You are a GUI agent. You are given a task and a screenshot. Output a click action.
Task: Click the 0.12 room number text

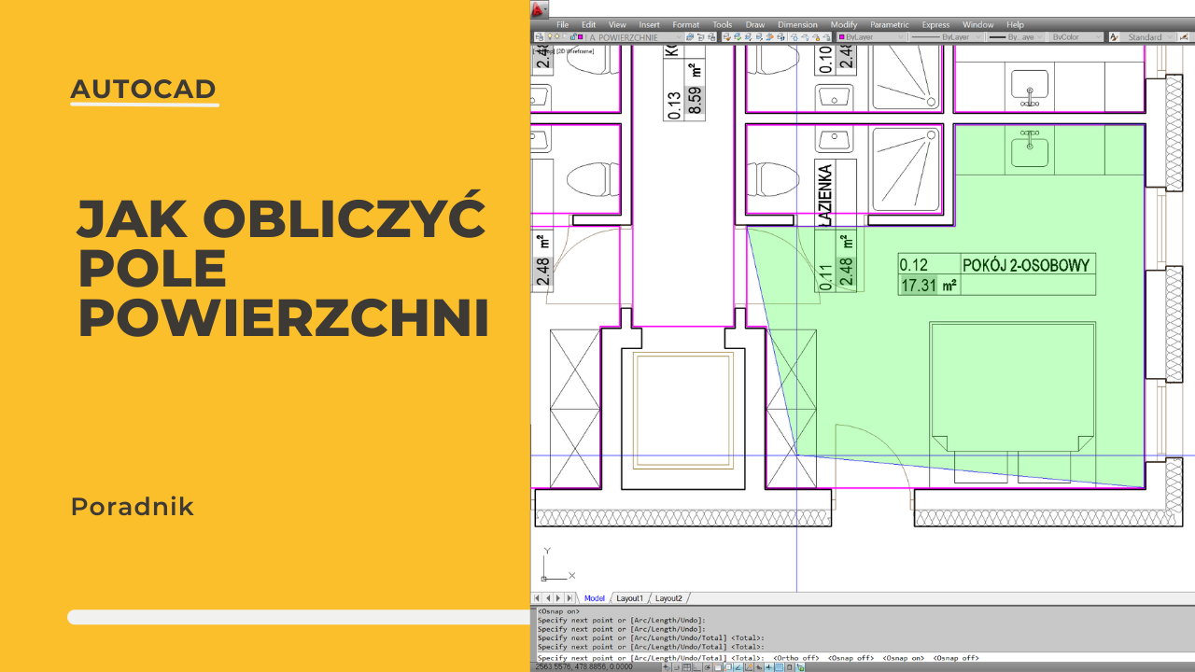point(914,265)
